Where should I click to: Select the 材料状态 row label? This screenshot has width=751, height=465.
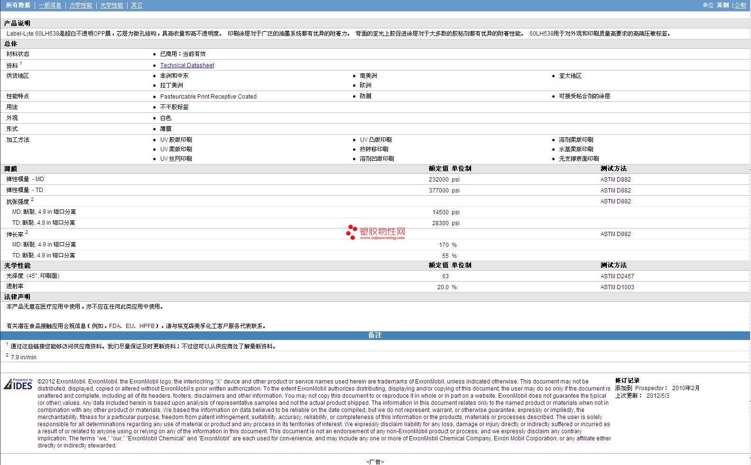[x=18, y=54]
